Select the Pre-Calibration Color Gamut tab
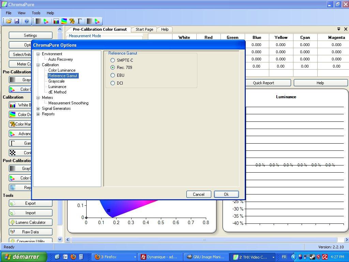This screenshot has width=349, height=262. (100, 29)
